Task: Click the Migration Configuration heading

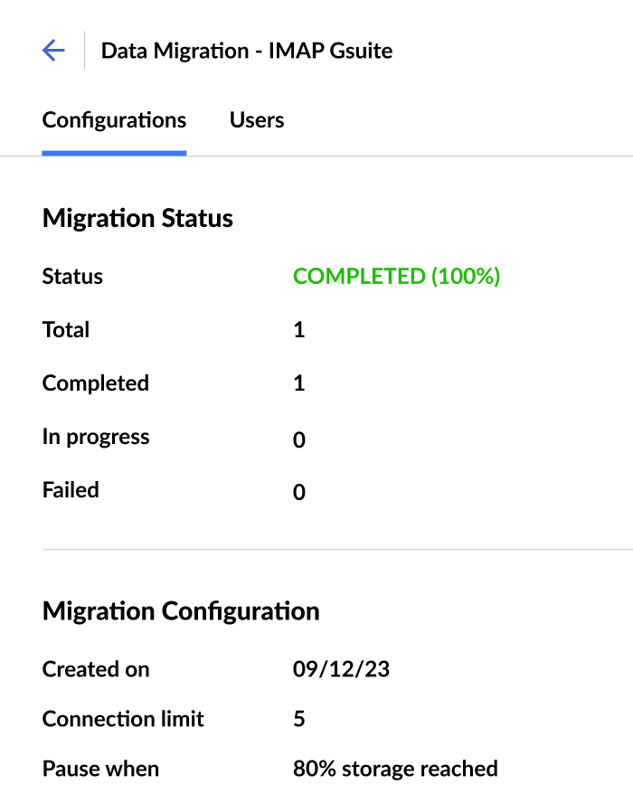Action: click(x=181, y=611)
